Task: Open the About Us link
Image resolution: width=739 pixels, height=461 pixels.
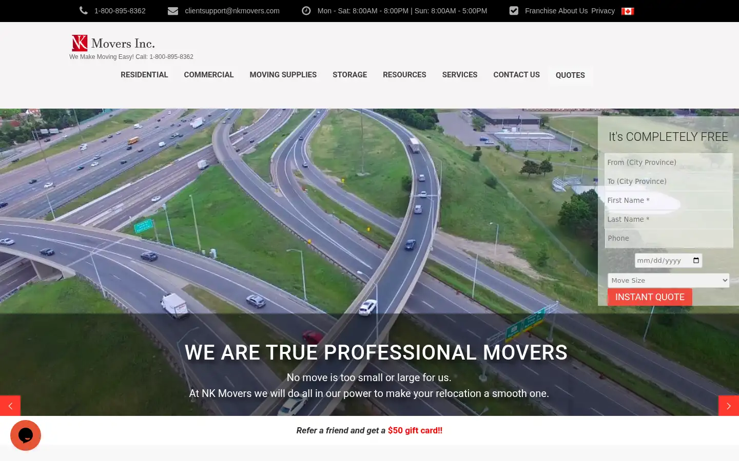Action: tap(573, 11)
